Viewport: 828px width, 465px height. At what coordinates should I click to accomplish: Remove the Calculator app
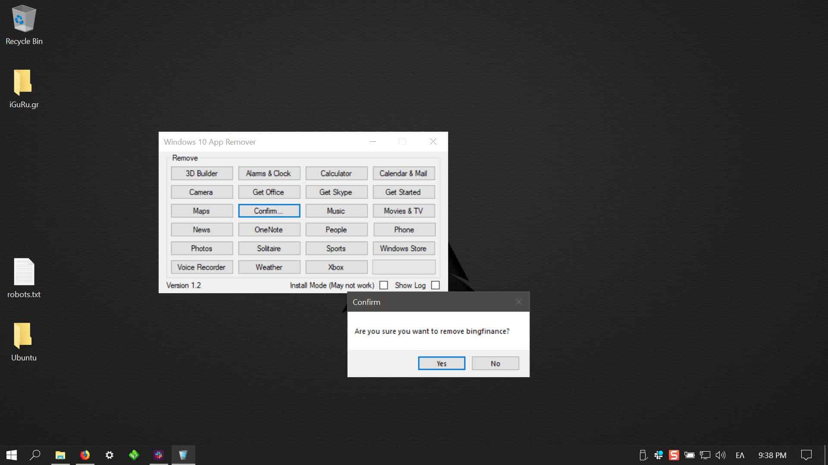coord(336,174)
